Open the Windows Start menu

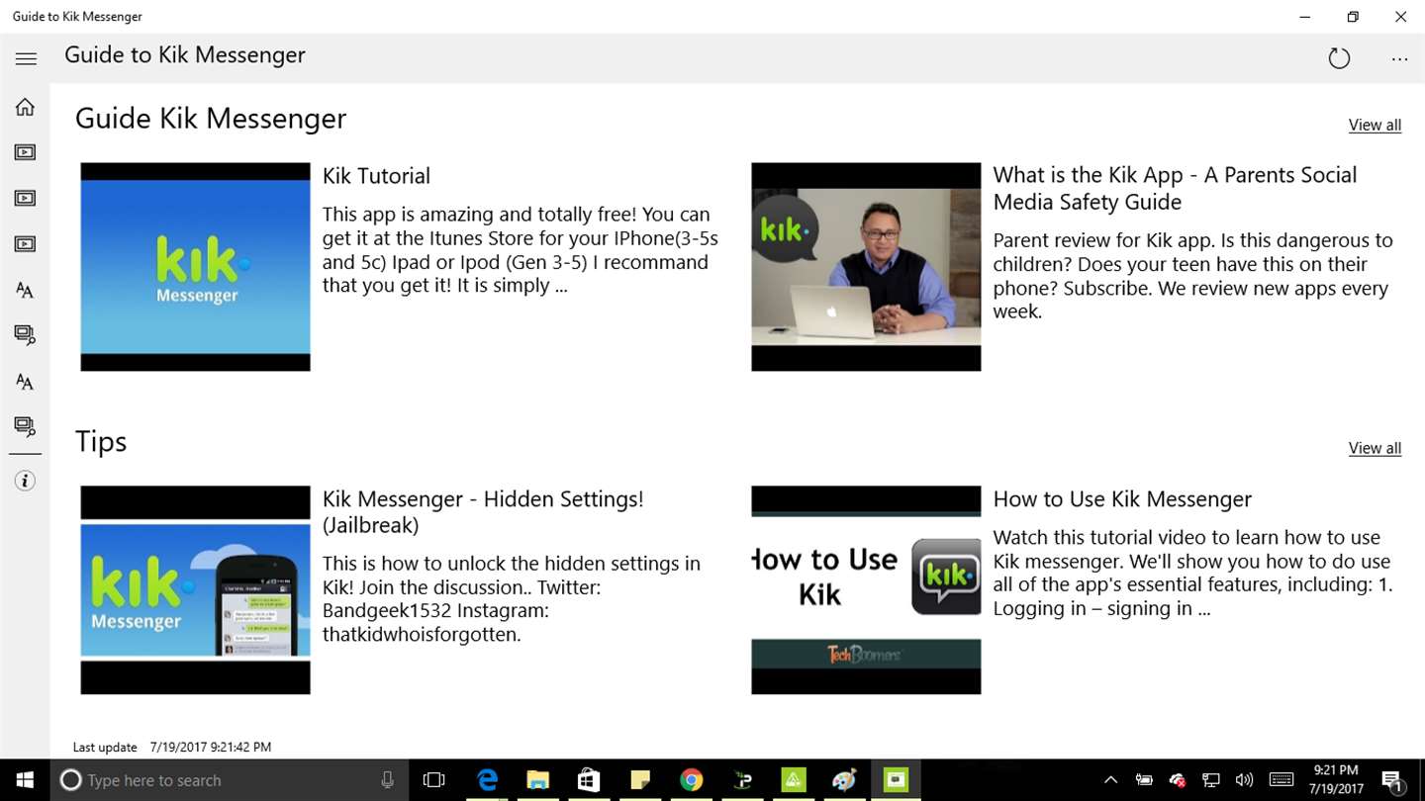[x=25, y=780]
